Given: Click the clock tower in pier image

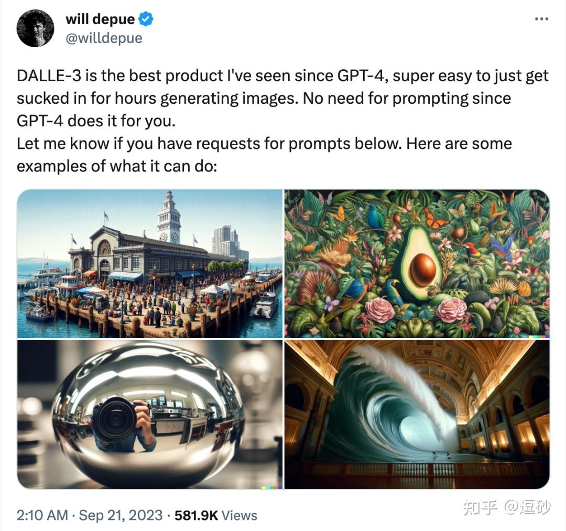Looking at the screenshot, I should (169, 218).
